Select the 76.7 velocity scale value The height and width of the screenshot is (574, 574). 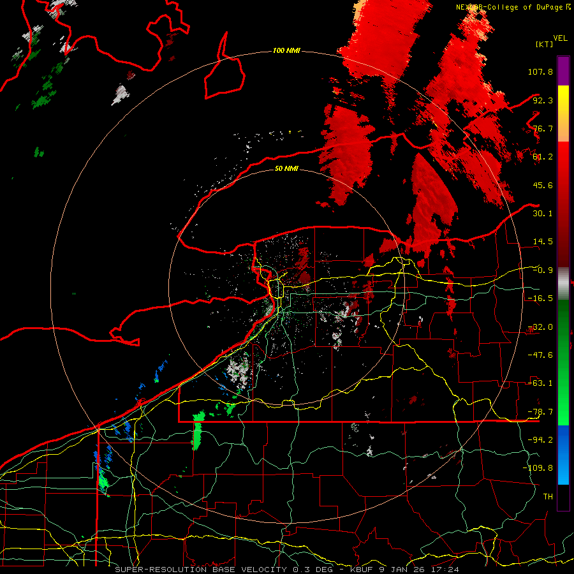click(x=543, y=128)
